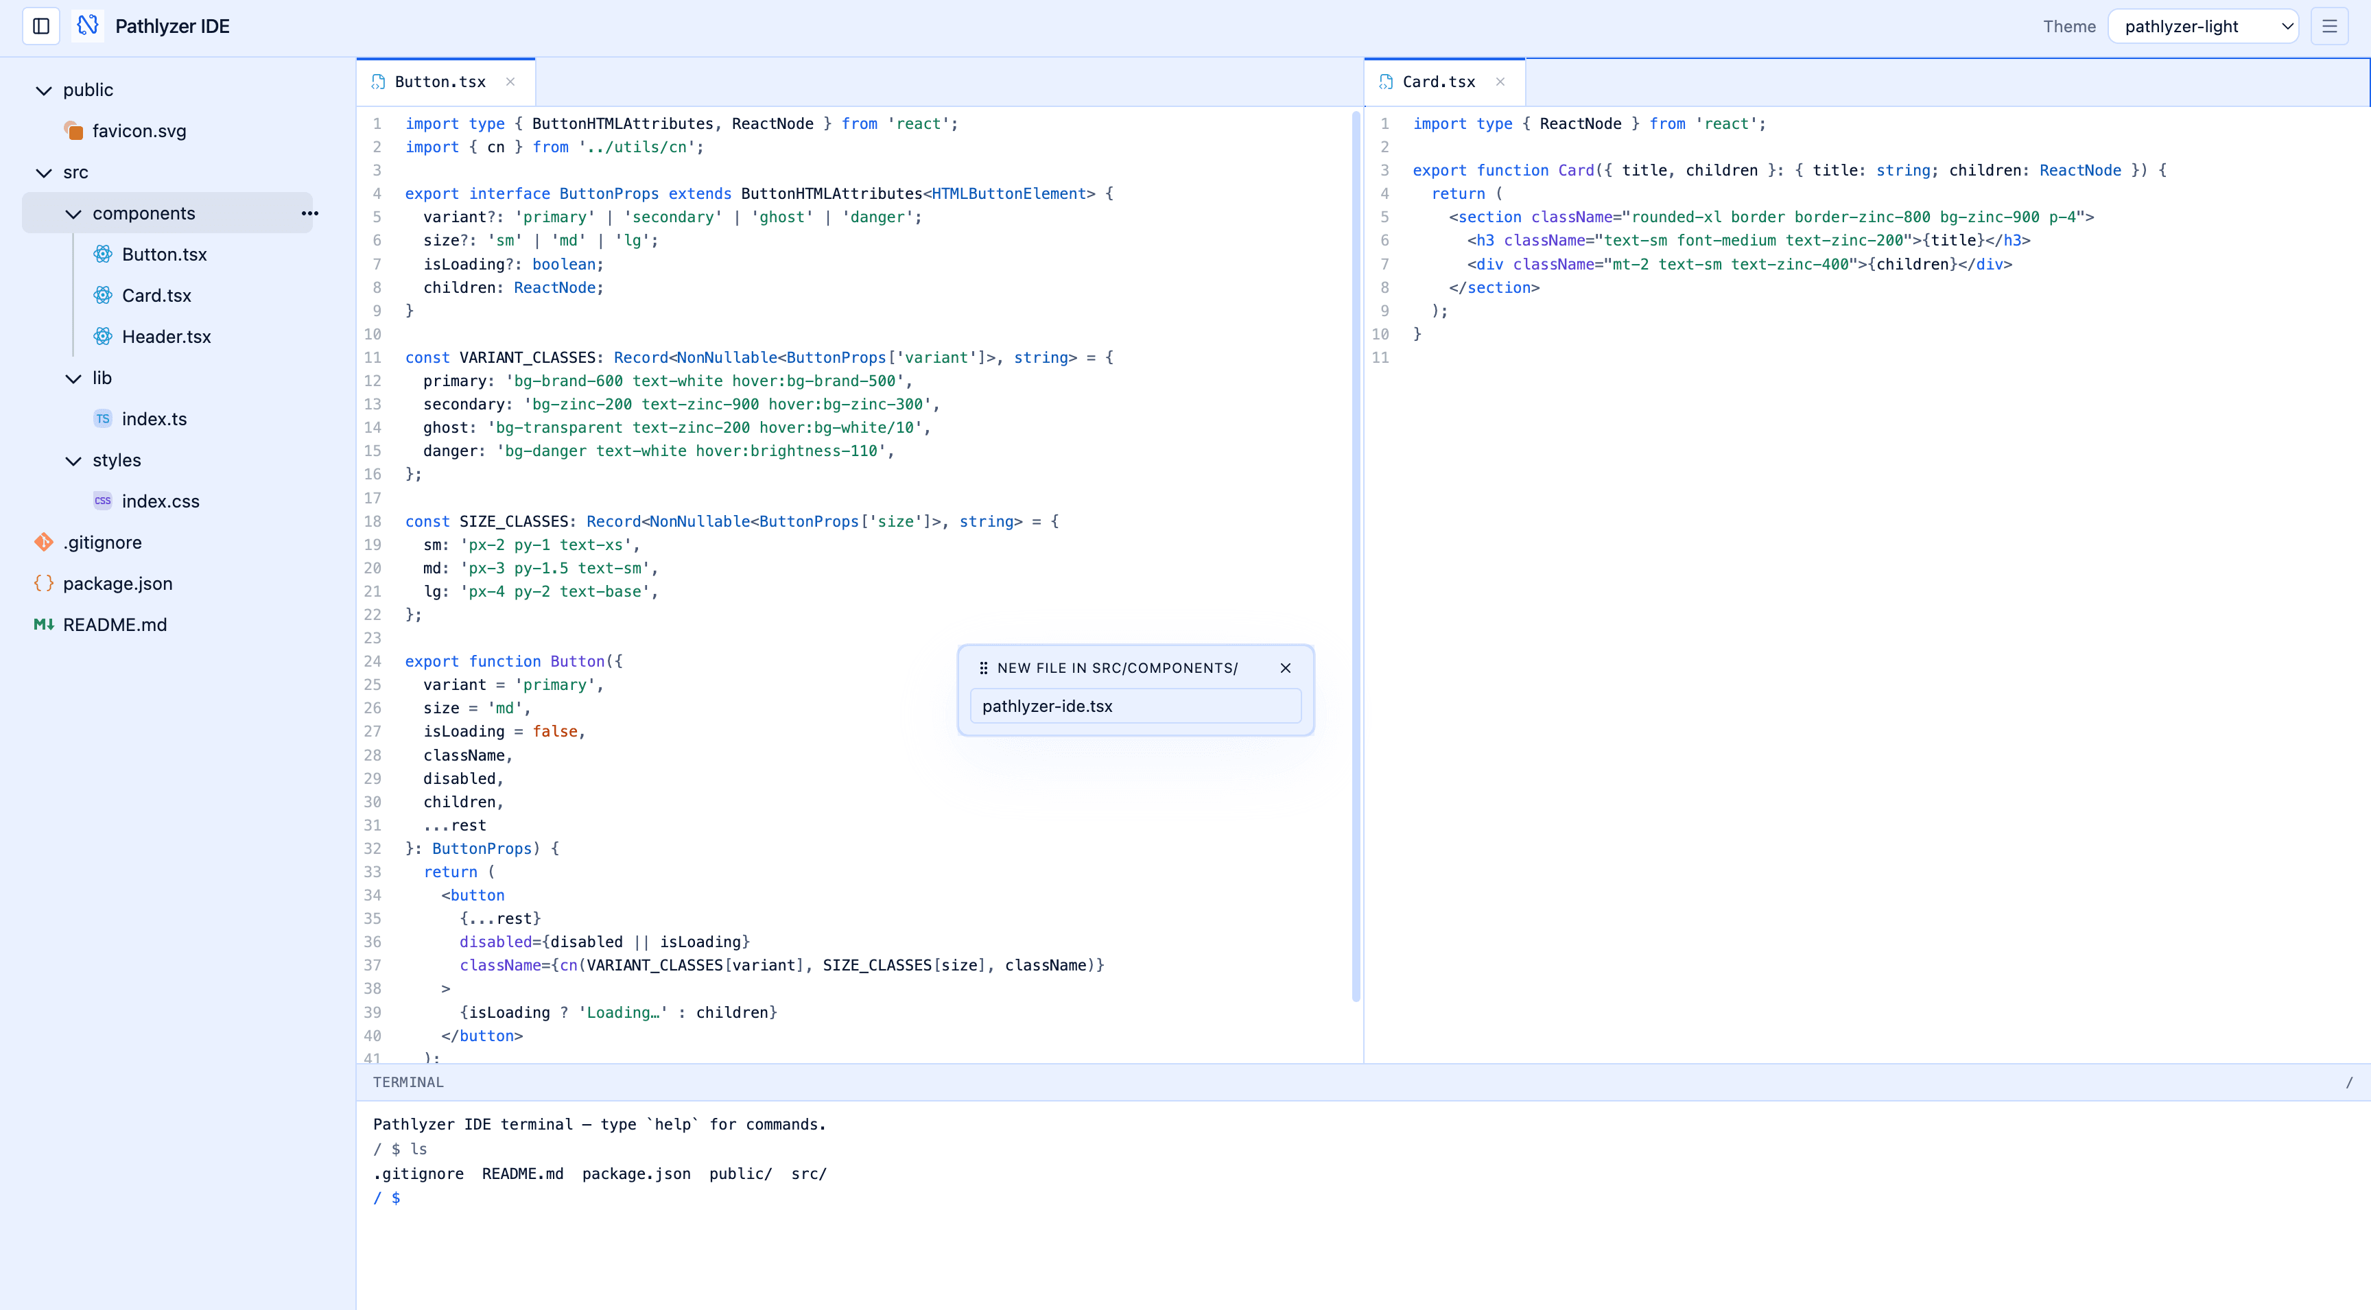Click the markdown icon beside README.md
Image resolution: width=2371 pixels, height=1310 pixels.
click(x=43, y=625)
